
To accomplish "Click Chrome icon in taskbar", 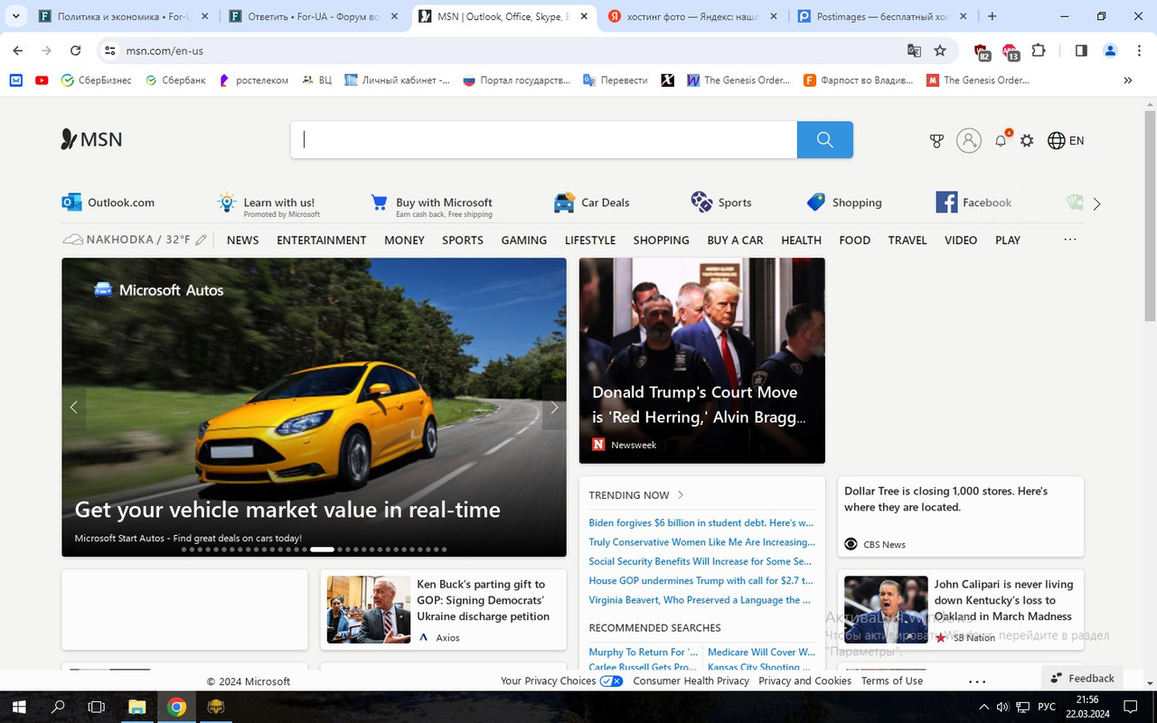I will (176, 707).
